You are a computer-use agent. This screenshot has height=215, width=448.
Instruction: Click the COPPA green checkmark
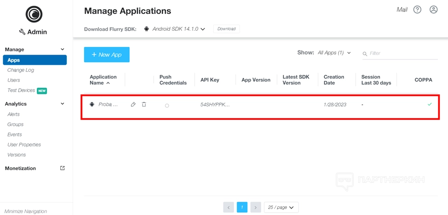(430, 104)
